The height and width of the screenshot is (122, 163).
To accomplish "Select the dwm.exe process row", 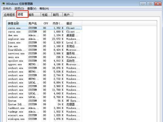I will [x=44, y=35].
